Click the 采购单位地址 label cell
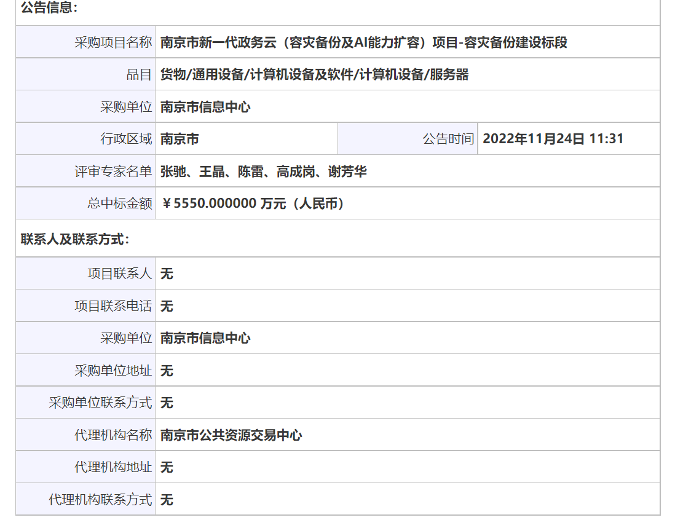This screenshot has height=520, width=675. [x=85, y=370]
